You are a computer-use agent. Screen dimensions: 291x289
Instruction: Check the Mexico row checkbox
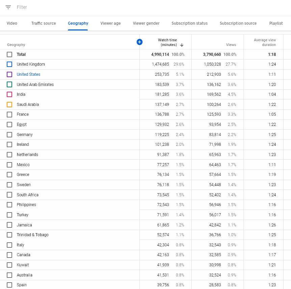pyautogui.click(x=9, y=165)
